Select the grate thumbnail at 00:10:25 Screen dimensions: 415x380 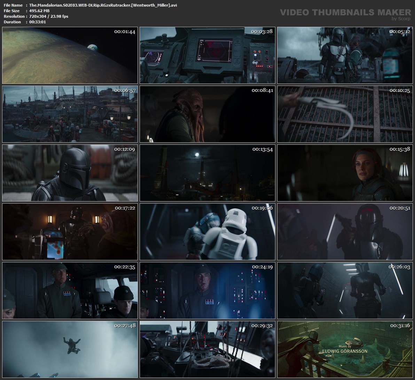point(345,114)
